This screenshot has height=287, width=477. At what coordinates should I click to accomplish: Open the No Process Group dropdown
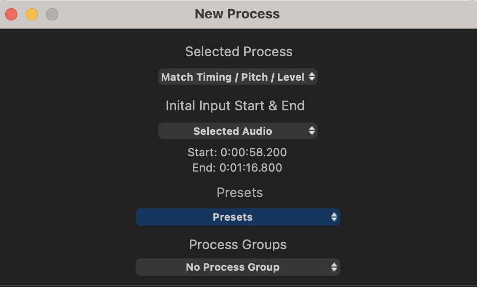tap(233, 267)
